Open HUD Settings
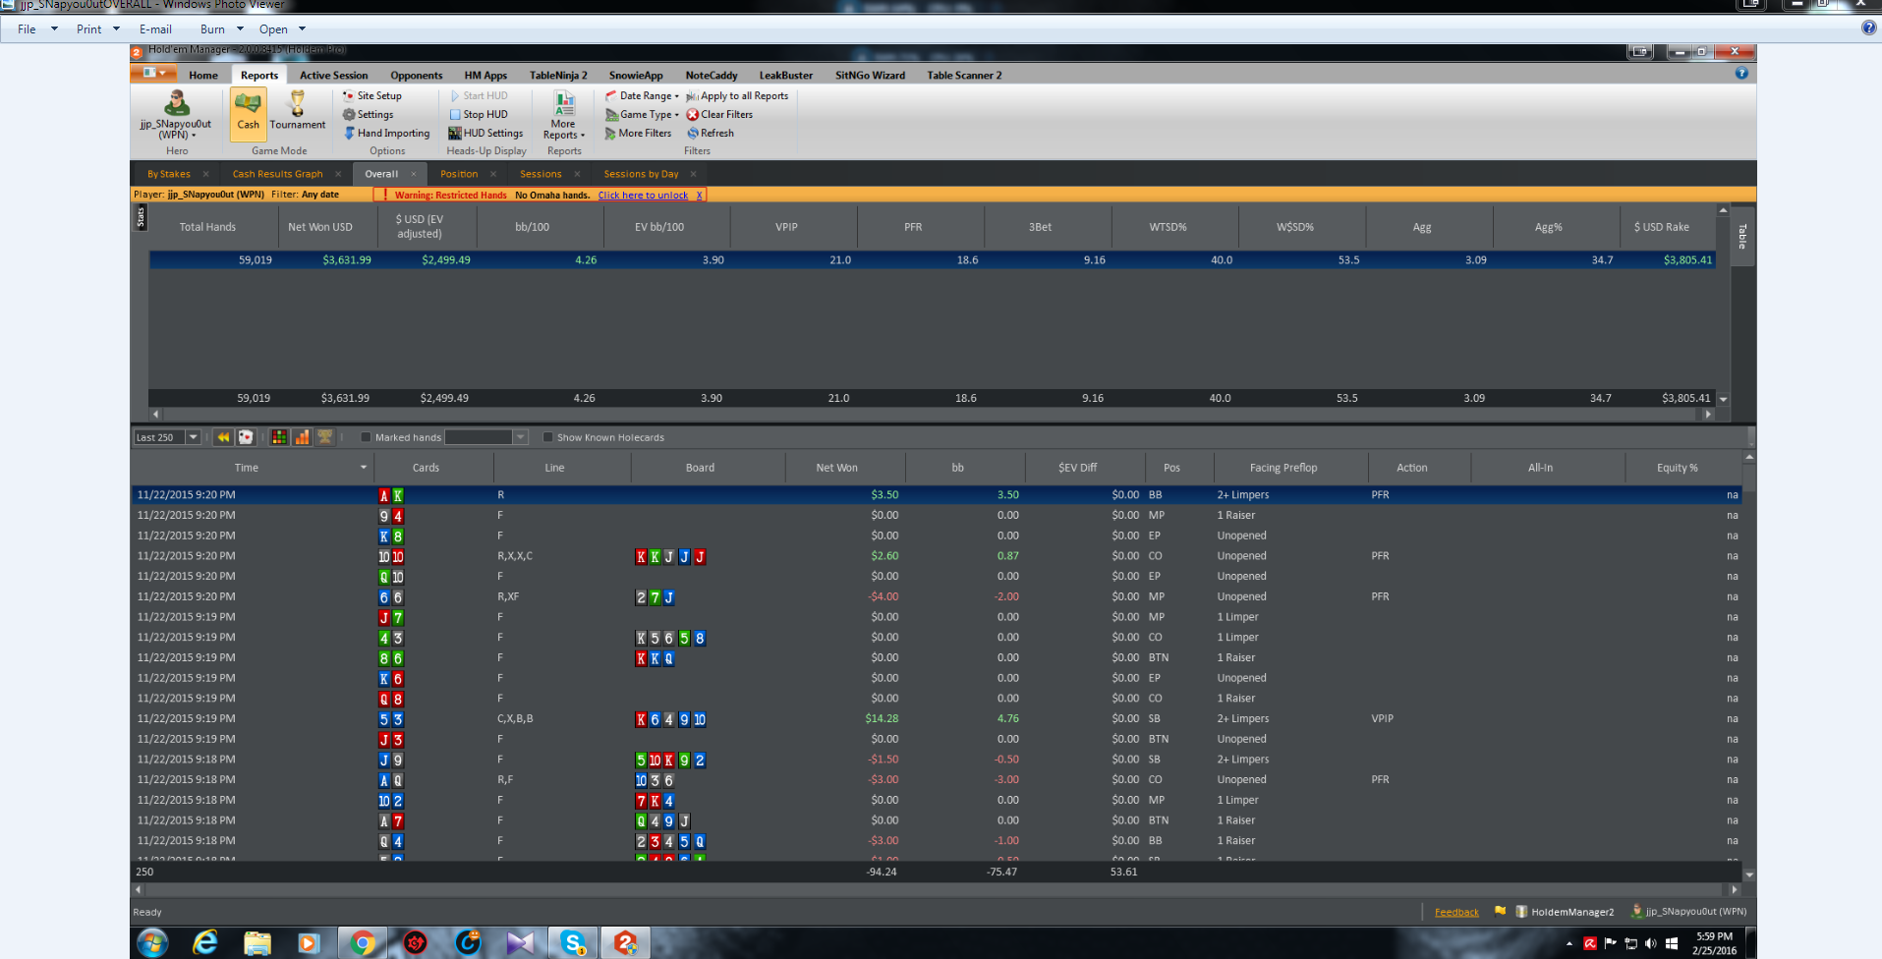This screenshot has width=1882, height=959. coord(485,133)
